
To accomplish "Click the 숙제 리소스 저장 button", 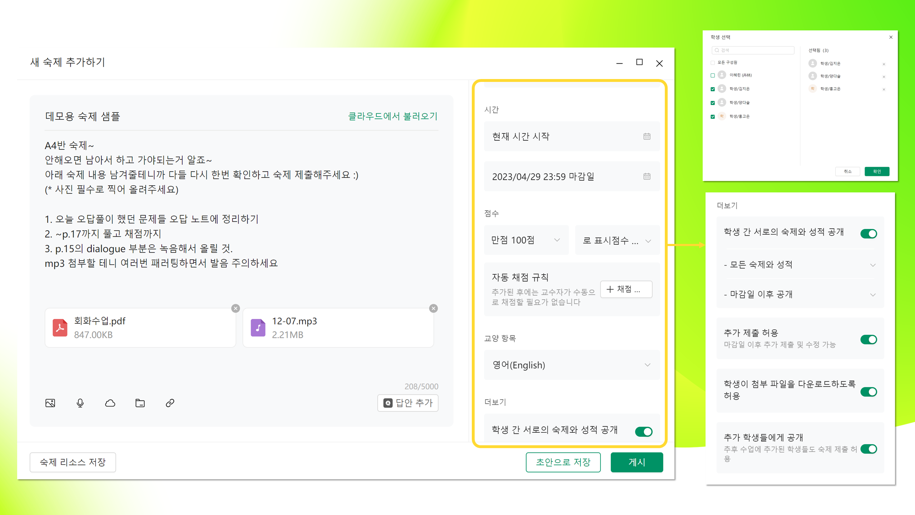I will coord(73,462).
